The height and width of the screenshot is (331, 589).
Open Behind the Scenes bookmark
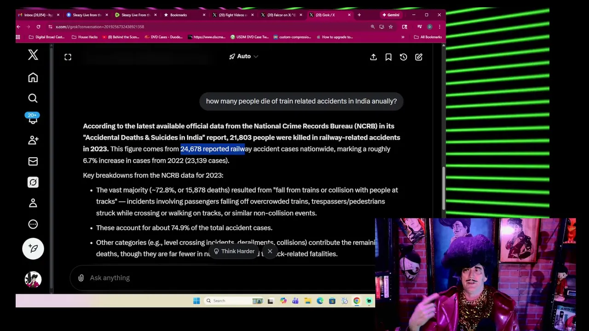click(121, 37)
